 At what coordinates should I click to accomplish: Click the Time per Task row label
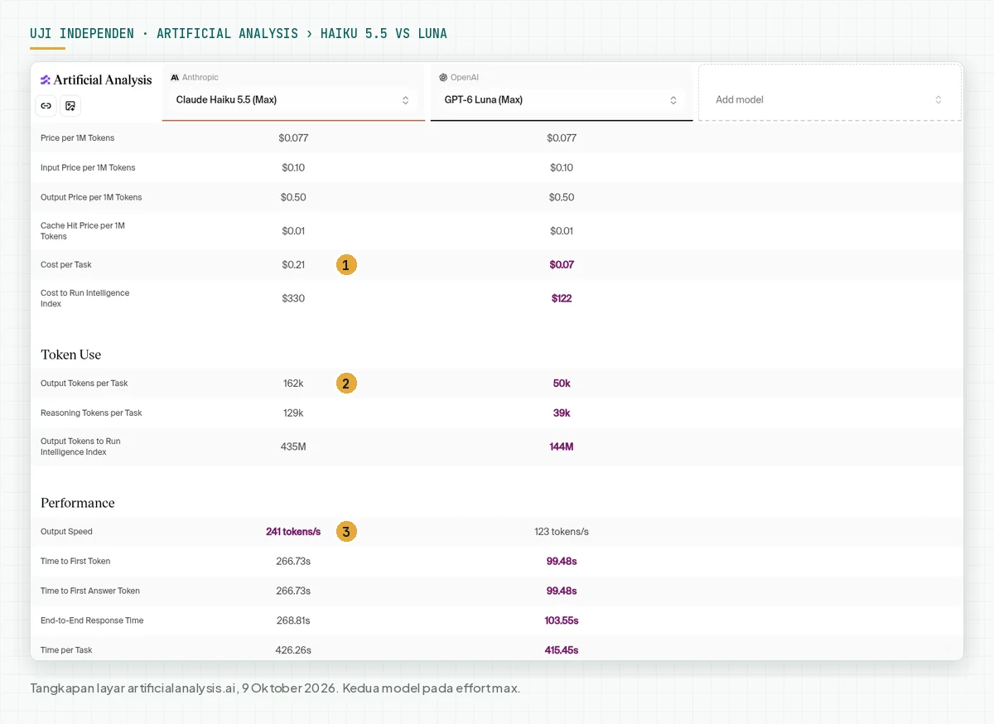(66, 650)
